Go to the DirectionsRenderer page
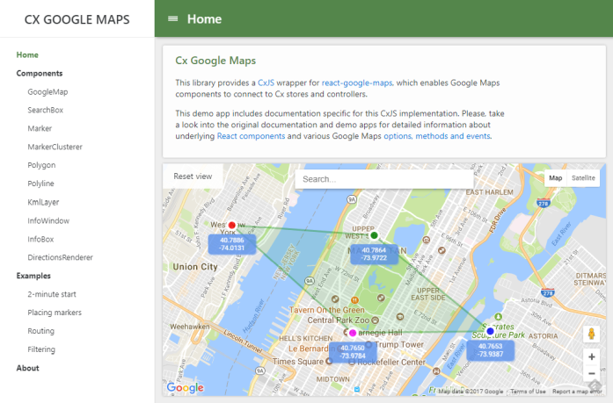The width and height of the screenshot is (613, 403). pyautogui.click(x=60, y=257)
